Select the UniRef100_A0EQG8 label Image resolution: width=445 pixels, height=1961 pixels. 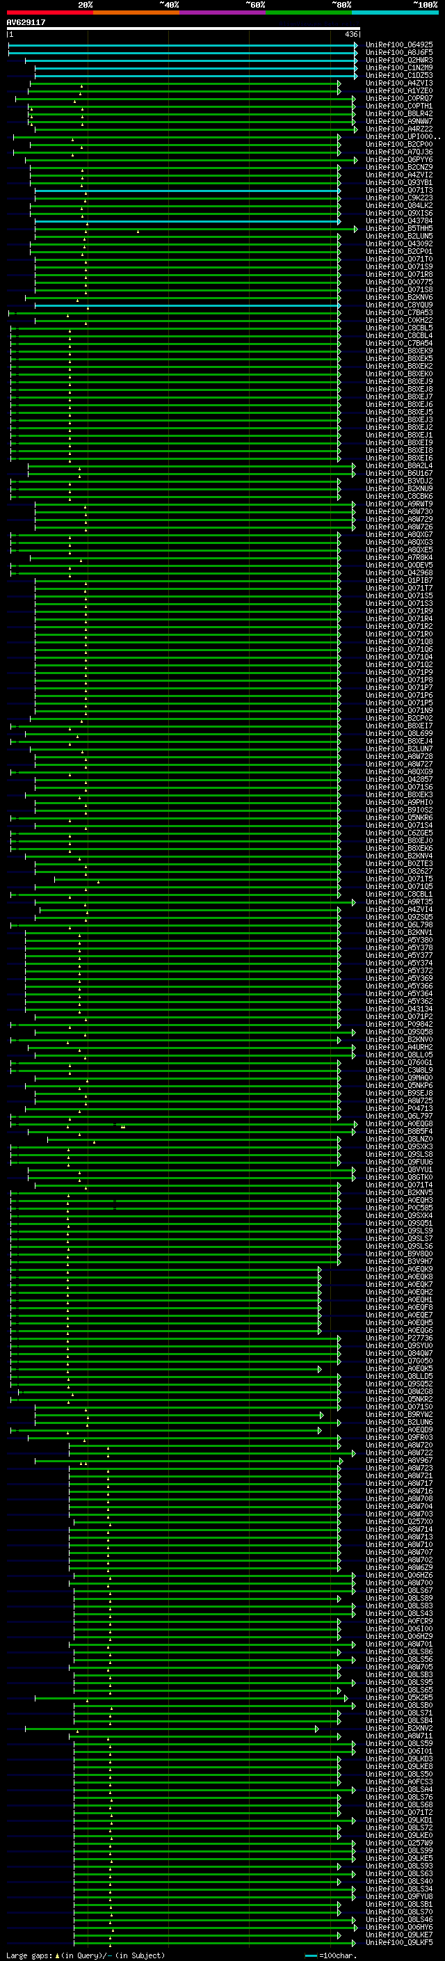point(399,1123)
